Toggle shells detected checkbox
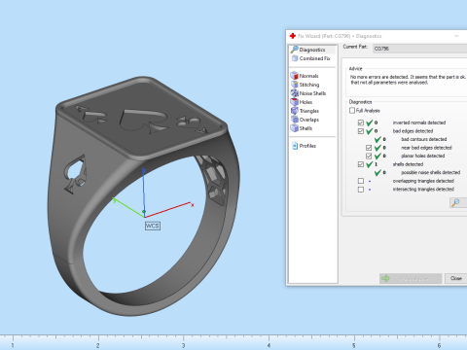467x350 pixels. [x=361, y=164]
